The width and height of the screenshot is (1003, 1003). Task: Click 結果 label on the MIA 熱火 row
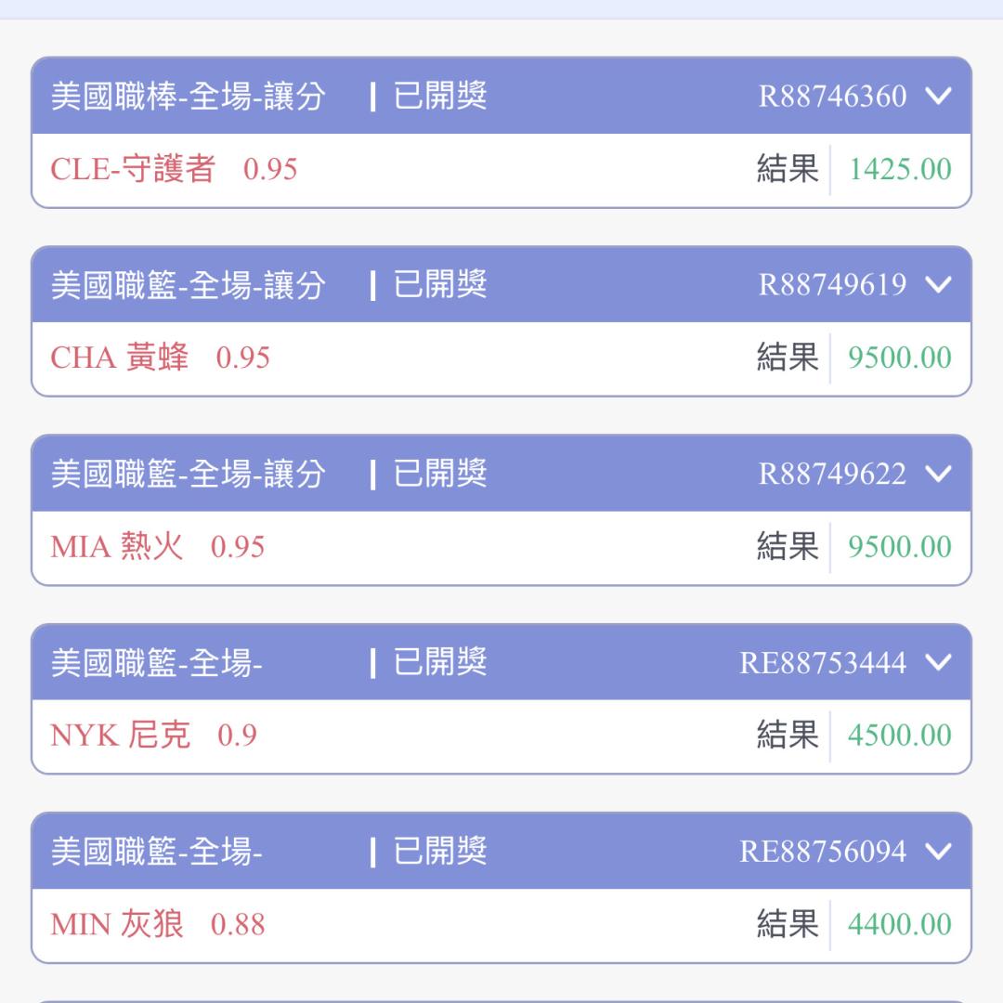point(788,547)
